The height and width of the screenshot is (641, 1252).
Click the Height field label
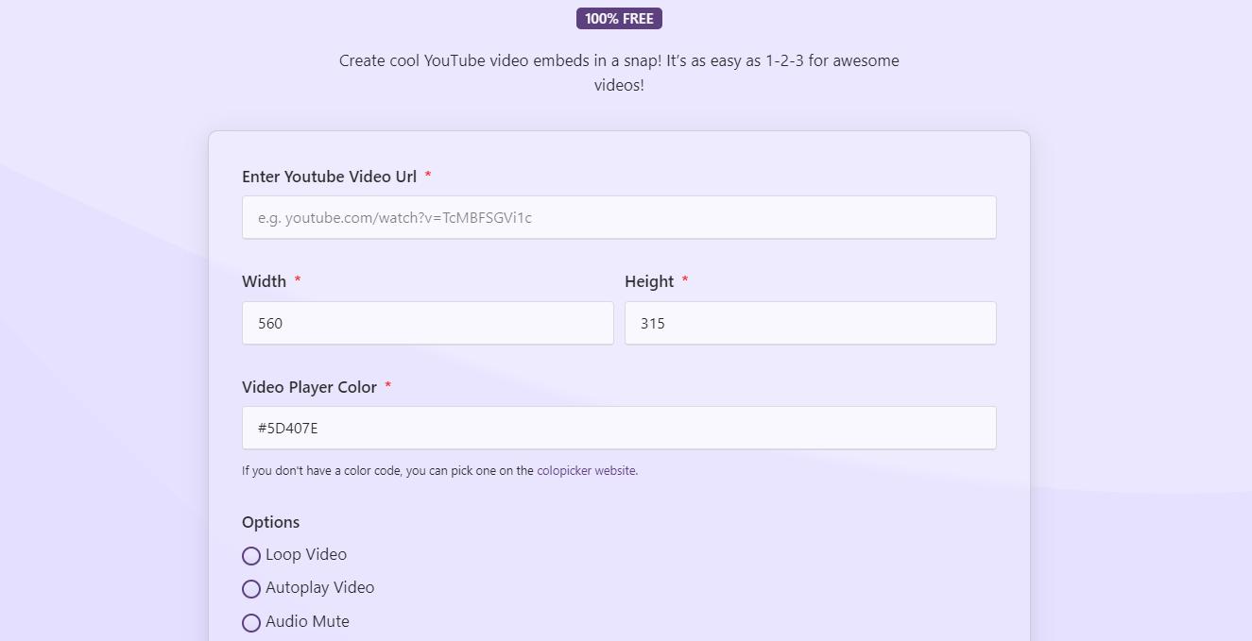[649, 281]
